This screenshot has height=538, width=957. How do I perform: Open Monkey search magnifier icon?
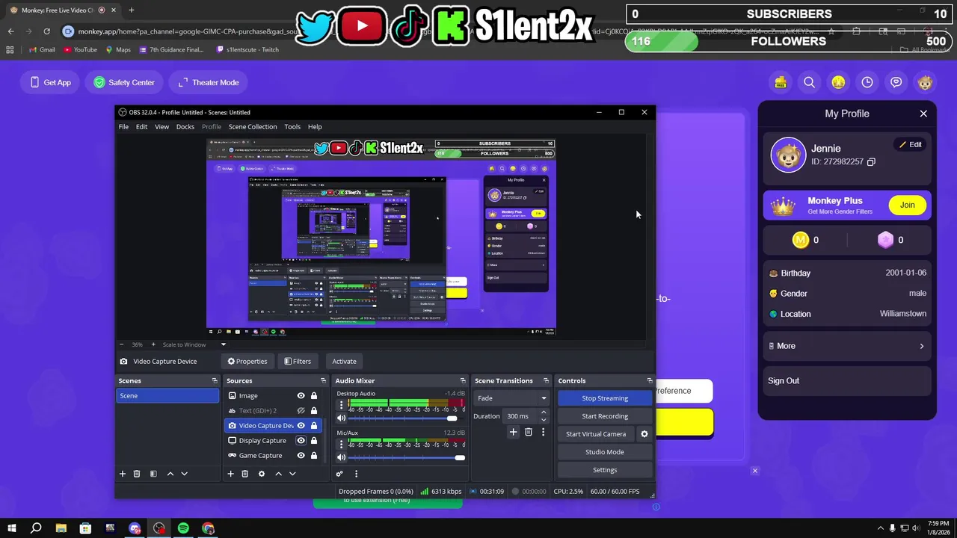pyautogui.click(x=809, y=82)
